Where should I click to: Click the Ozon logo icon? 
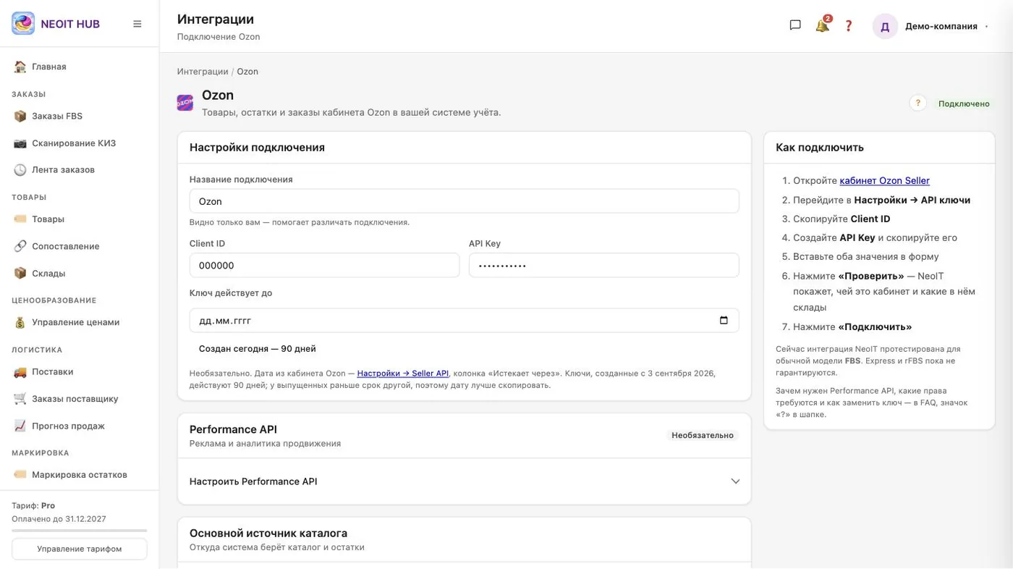[x=185, y=103]
